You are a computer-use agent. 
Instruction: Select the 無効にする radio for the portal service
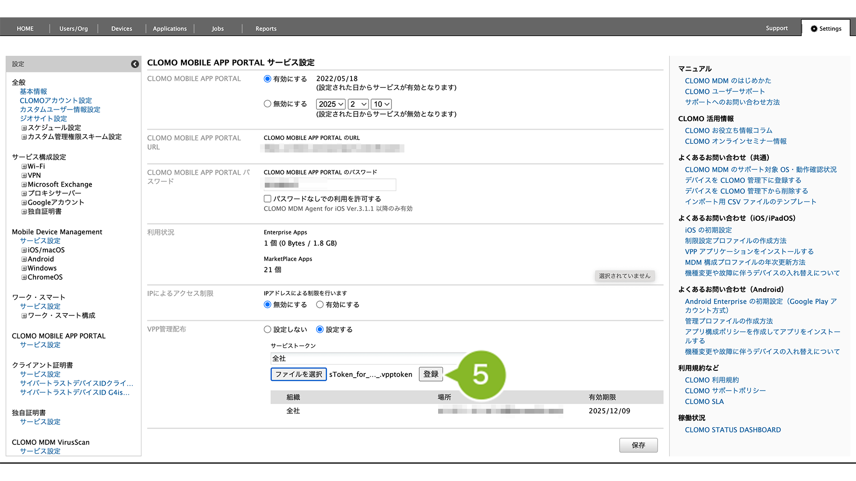(268, 104)
